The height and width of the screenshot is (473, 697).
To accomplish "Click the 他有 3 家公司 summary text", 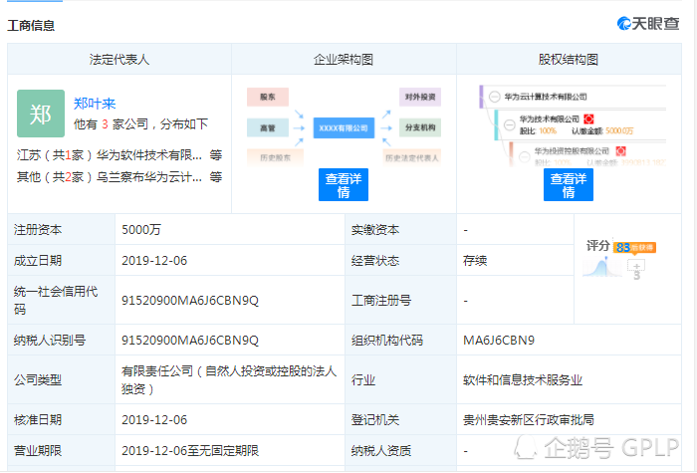I will pyautogui.click(x=140, y=124).
